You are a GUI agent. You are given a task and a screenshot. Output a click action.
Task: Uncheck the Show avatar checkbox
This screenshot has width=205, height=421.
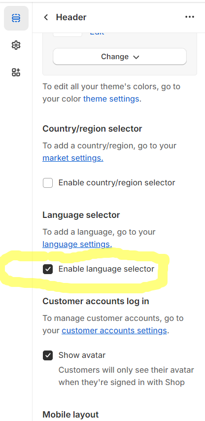tap(48, 355)
